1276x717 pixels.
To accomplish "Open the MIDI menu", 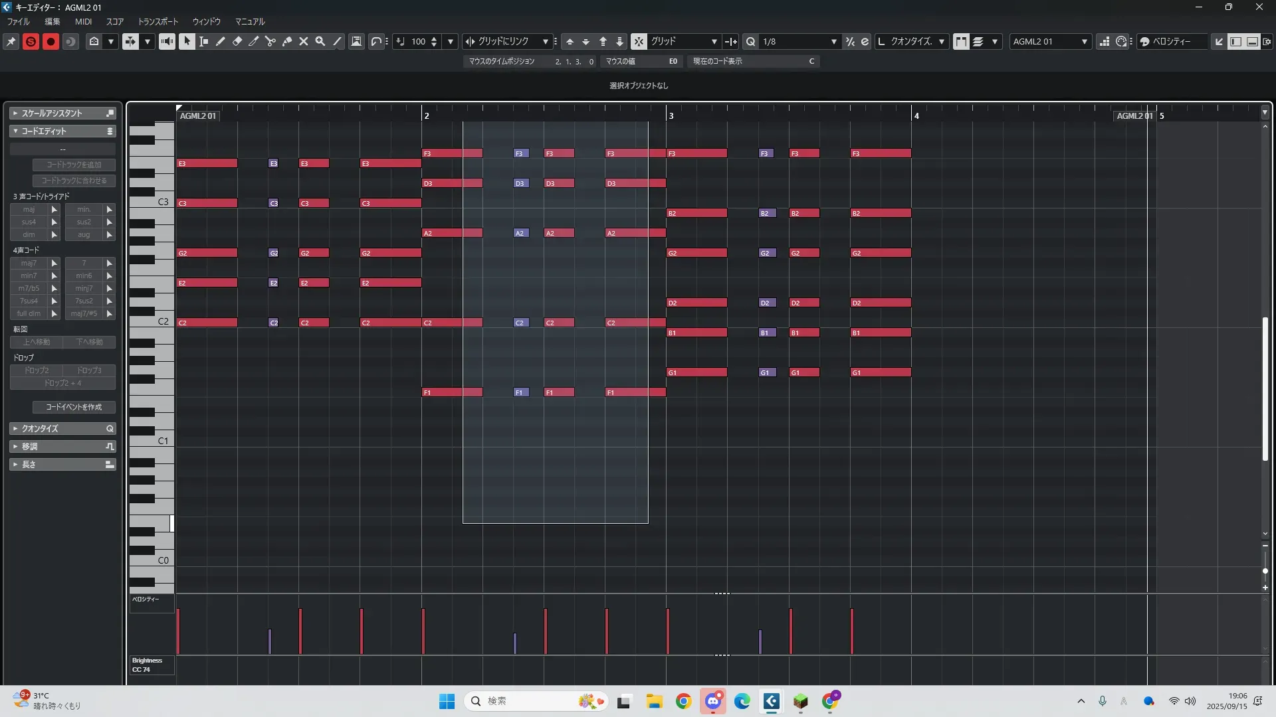I will (83, 21).
